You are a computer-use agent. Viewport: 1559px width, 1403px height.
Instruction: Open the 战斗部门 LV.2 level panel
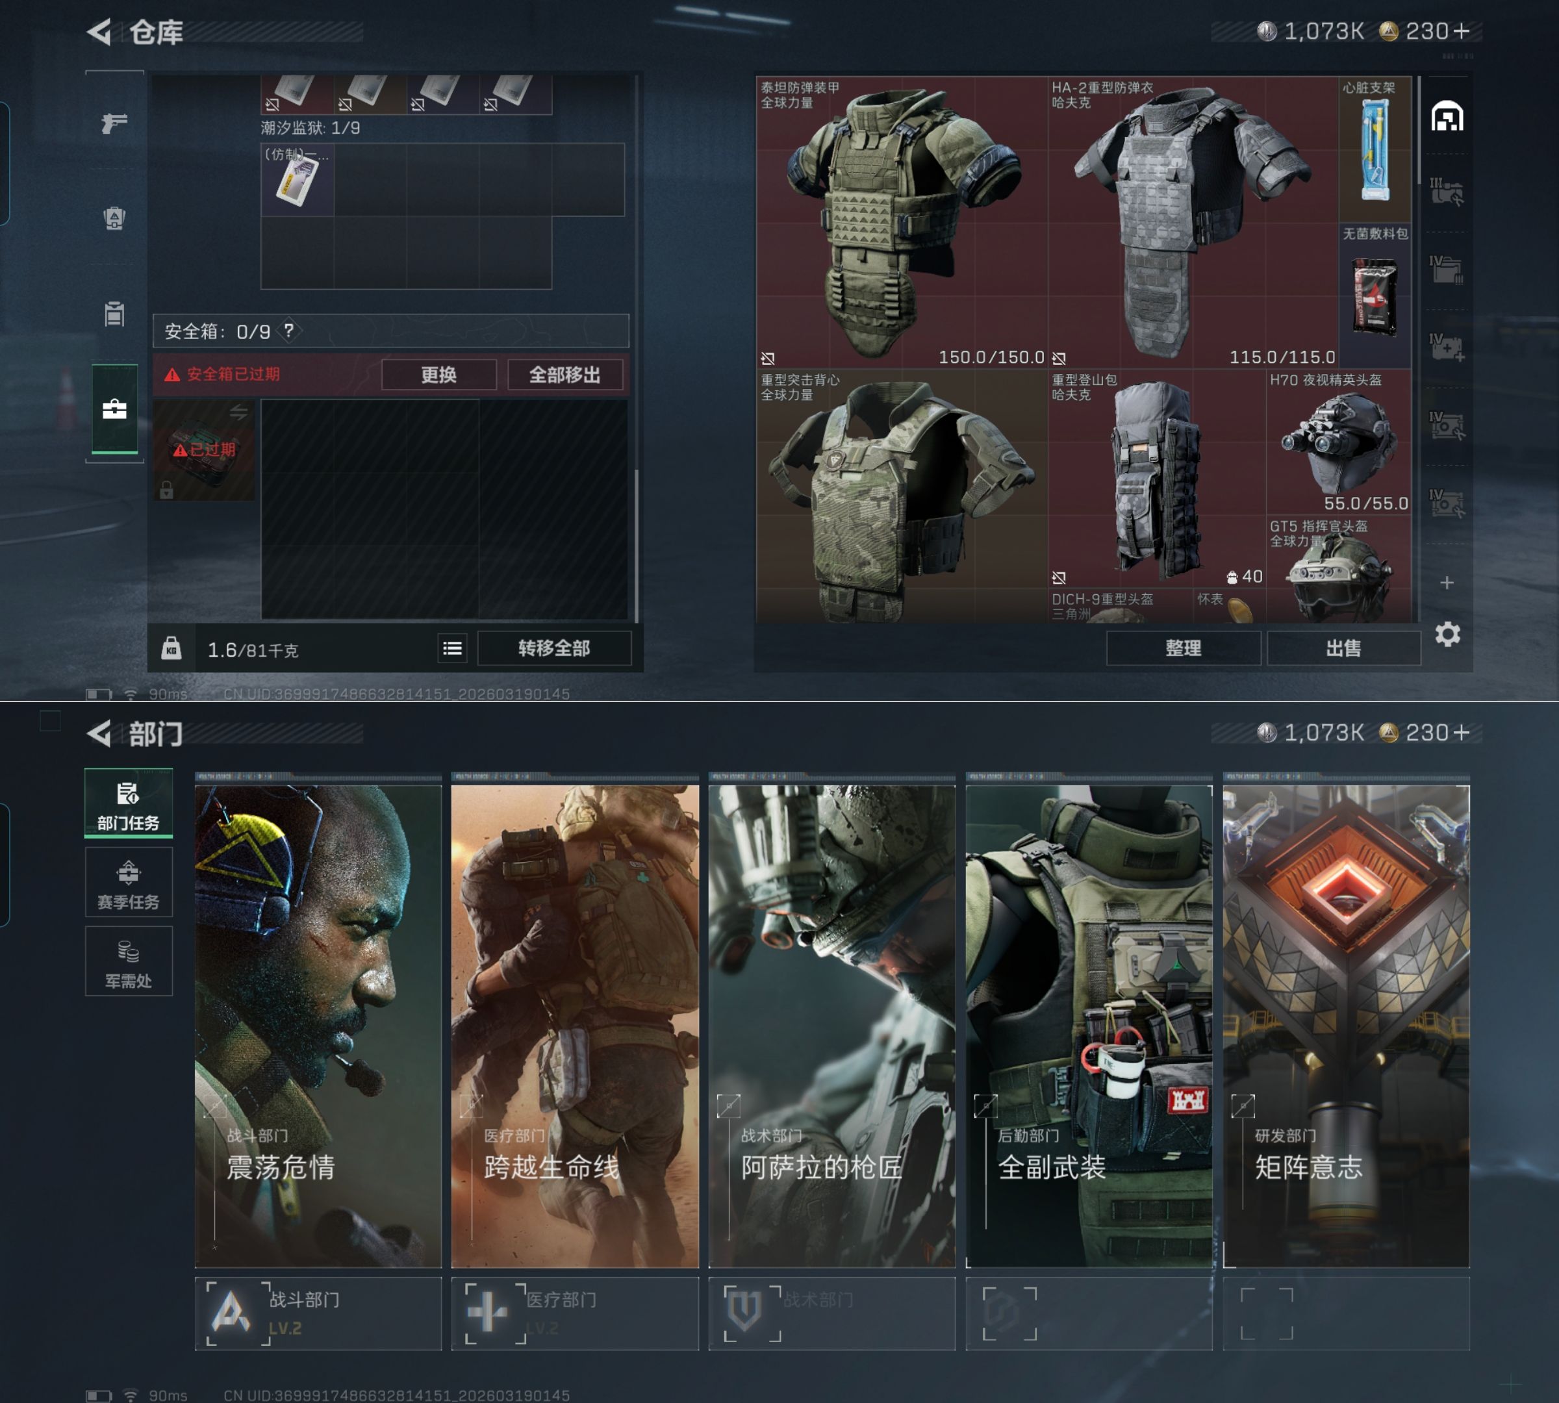point(318,1313)
